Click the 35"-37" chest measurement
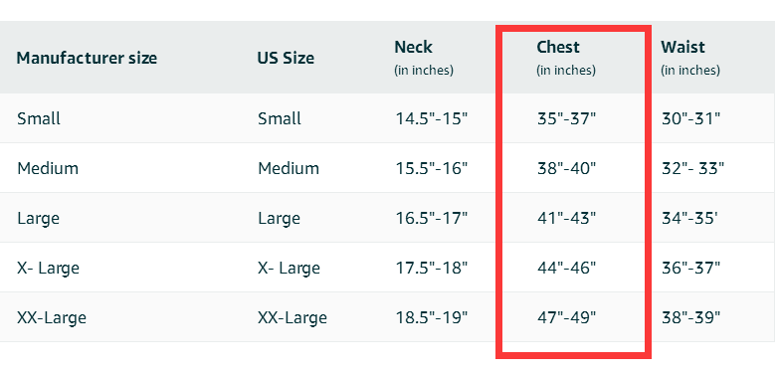The height and width of the screenshot is (374, 781). coord(566,118)
